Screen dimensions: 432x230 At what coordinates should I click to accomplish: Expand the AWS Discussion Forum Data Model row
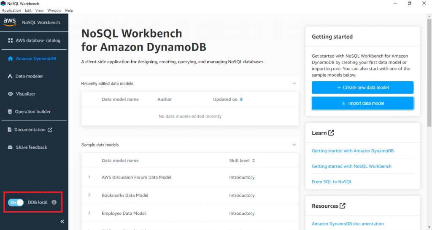pos(89,177)
